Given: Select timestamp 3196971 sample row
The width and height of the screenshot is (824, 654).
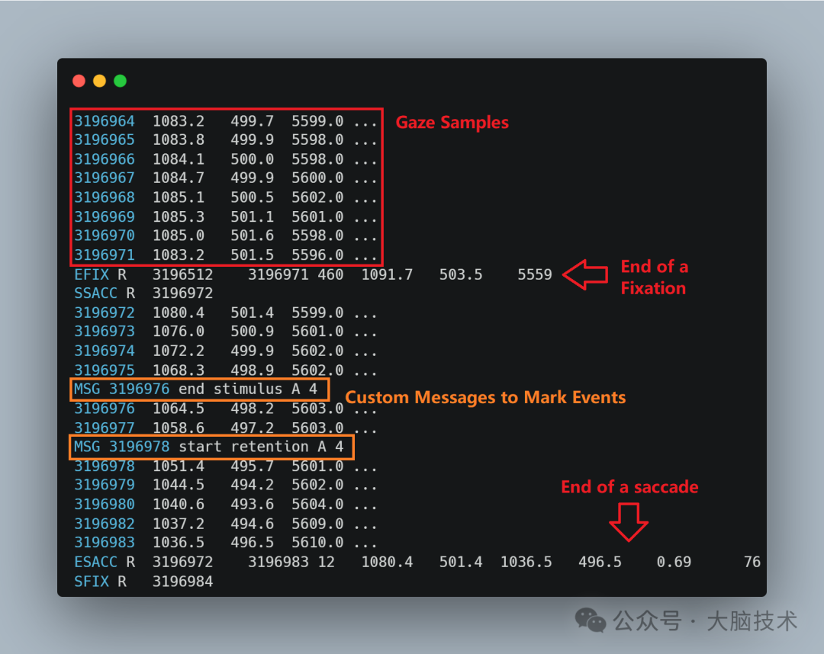Looking at the screenshot, I should 105,255.
